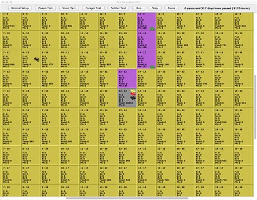Advance the simulation with the Step button
Viewport: 257px width, 200px height.
point(155,8)
